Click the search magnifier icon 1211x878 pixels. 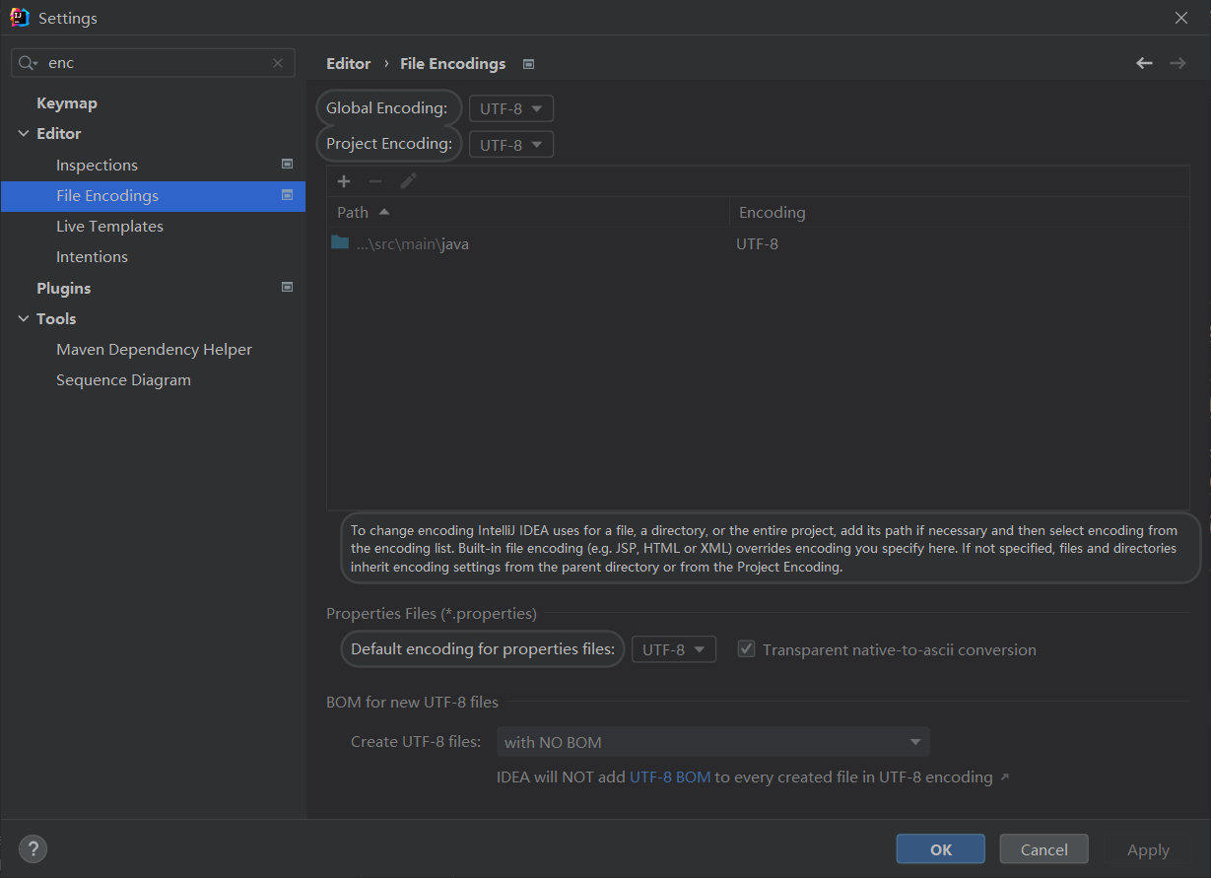click(x=27, y=63)
